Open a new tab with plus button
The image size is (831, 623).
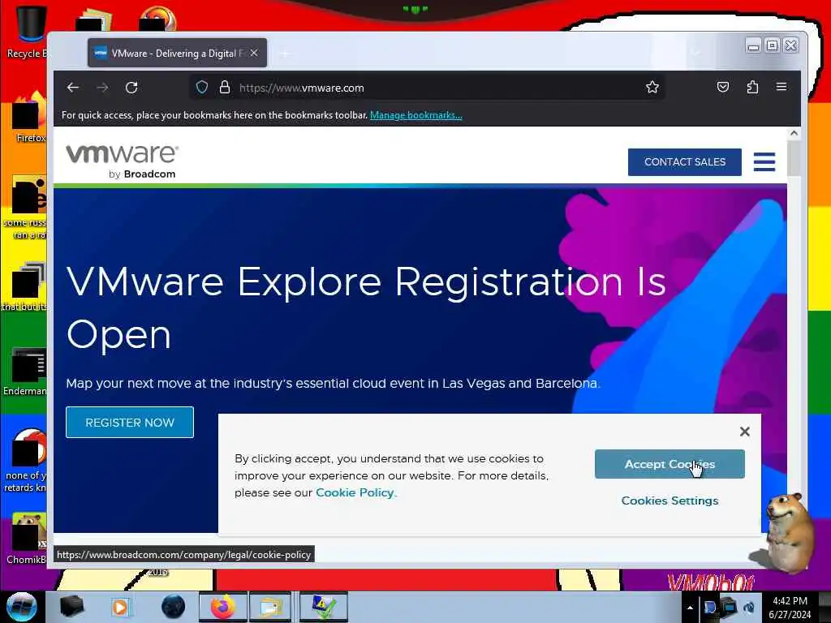285,54
